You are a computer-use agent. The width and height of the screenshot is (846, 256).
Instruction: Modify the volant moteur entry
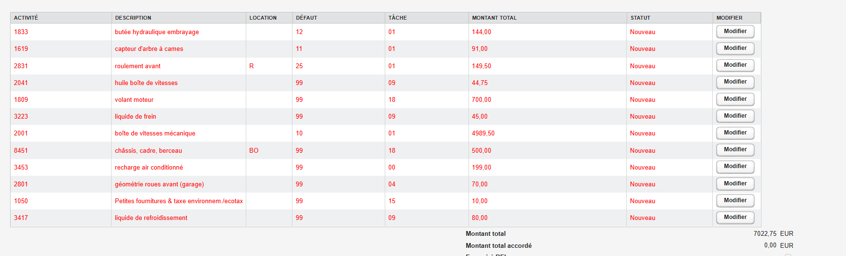click(x=735, y=99)
